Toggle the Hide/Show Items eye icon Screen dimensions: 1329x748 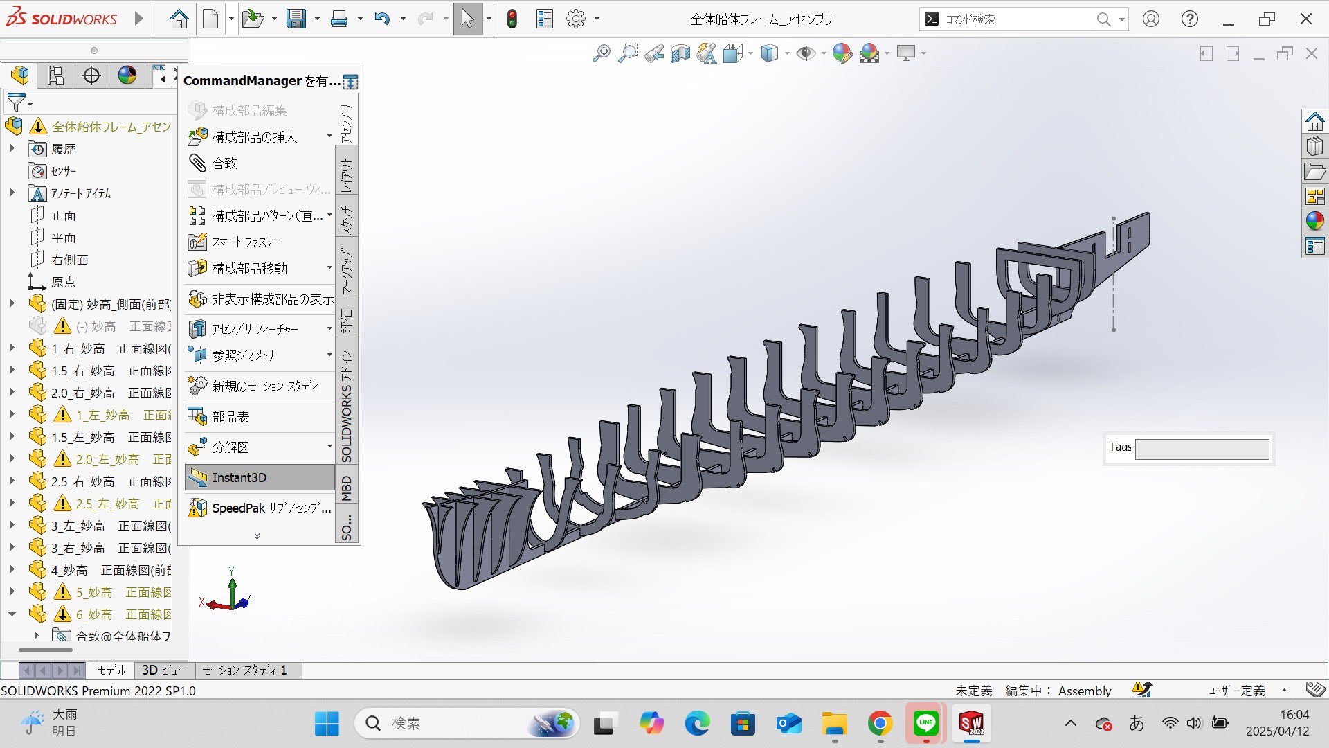806,53
